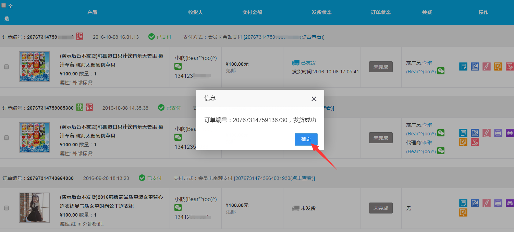Toggle the 全选 select-all checkbox

[4, 5]
